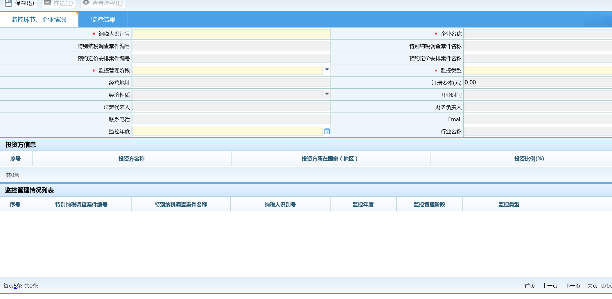Click the 投资方信息 section title
Viewport: 612px width, 299px height.
pos(21,144)
